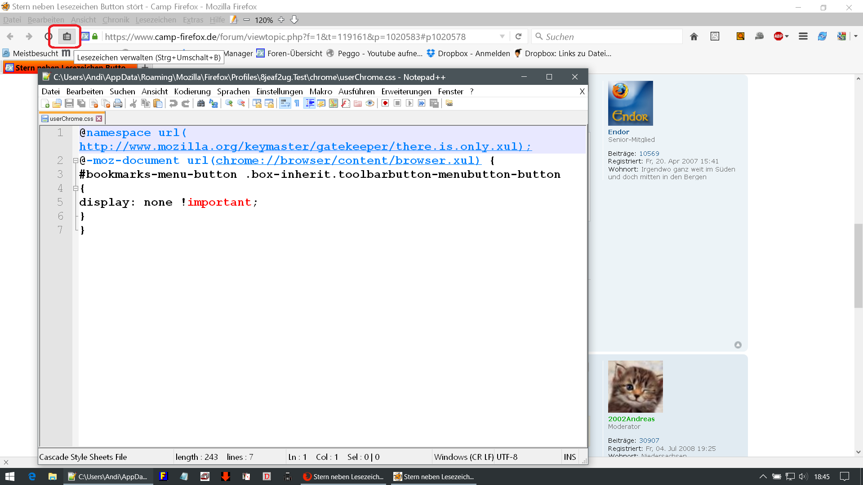Image resolution: width=863 pixels, height=485 pixels.
Task: Click the Endor username link
Action: point(618,132)
